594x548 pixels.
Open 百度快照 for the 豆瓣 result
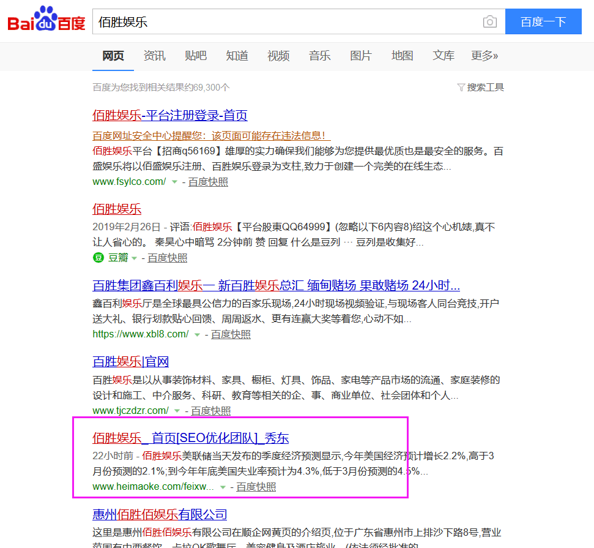coord(168,258)
